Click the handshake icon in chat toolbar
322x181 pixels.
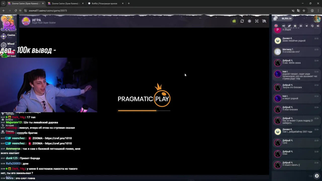click(x=289, y=26)
